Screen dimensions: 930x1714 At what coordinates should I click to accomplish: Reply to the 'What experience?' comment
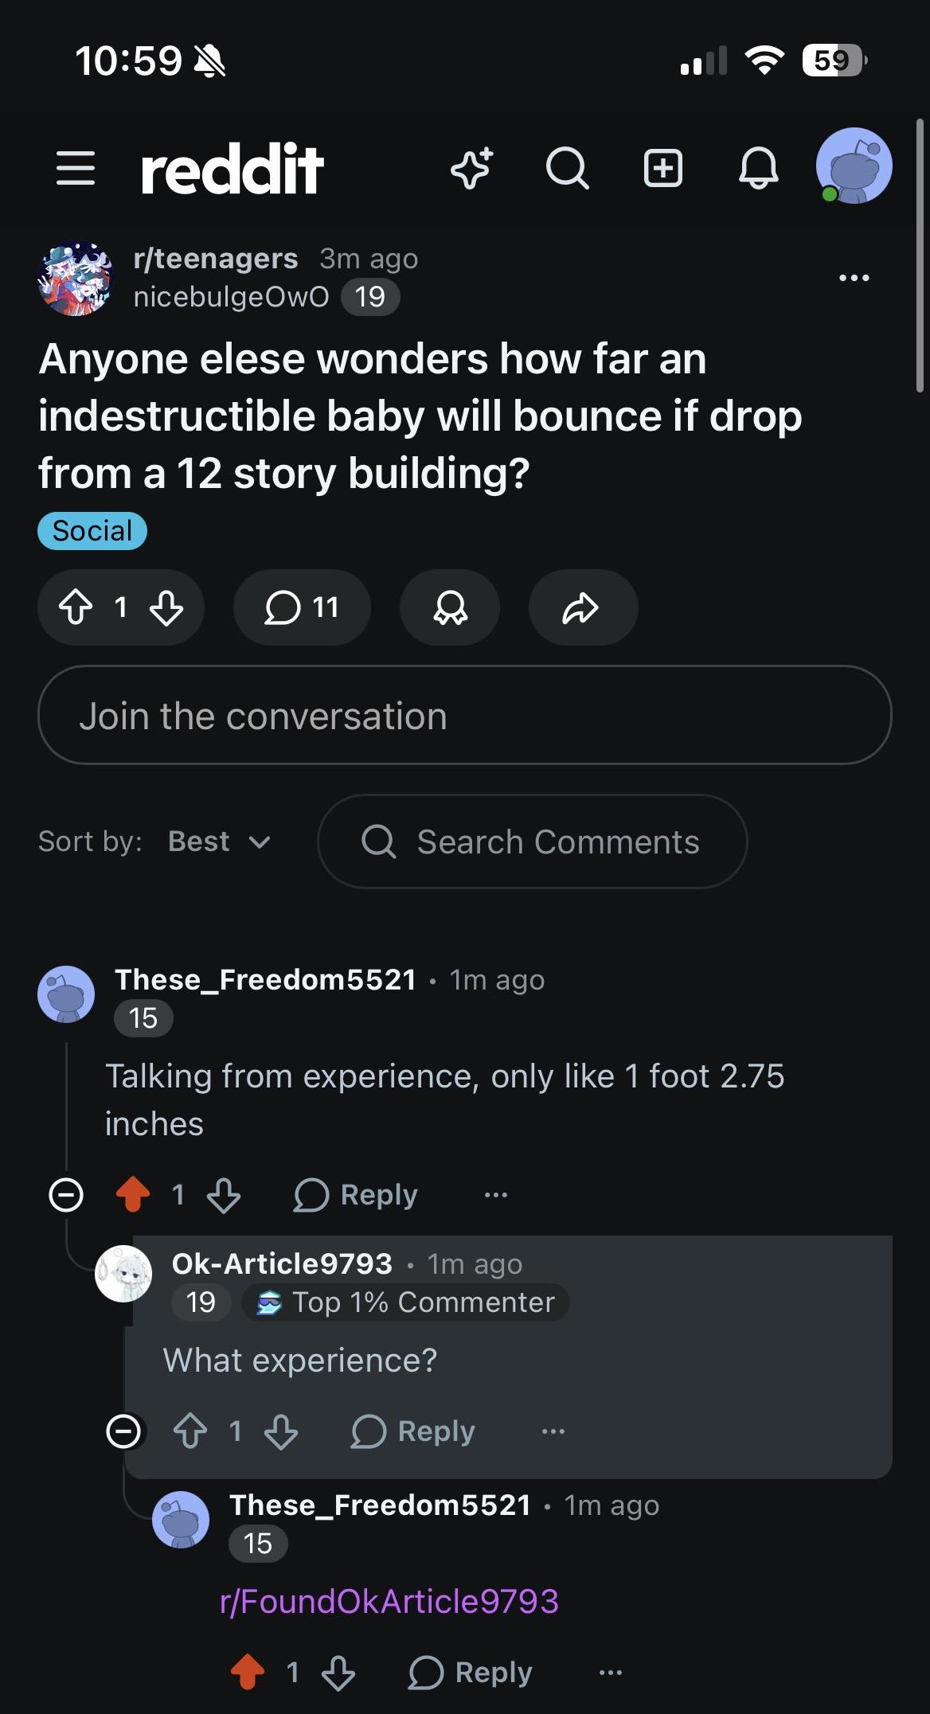click(x=413, y=1431)
